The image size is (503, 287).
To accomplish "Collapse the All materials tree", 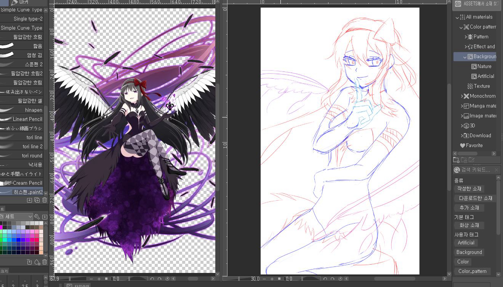I will 457,17.
